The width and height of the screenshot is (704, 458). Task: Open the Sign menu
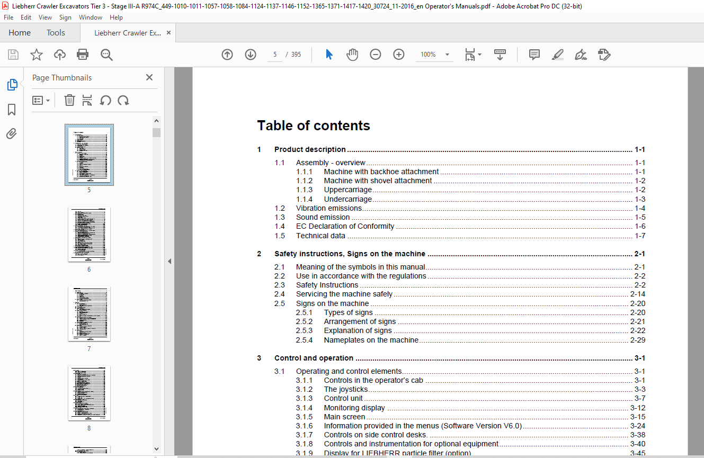click(65, 17)
